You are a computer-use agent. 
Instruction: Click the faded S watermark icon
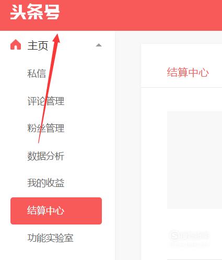[x=174, y=235]
